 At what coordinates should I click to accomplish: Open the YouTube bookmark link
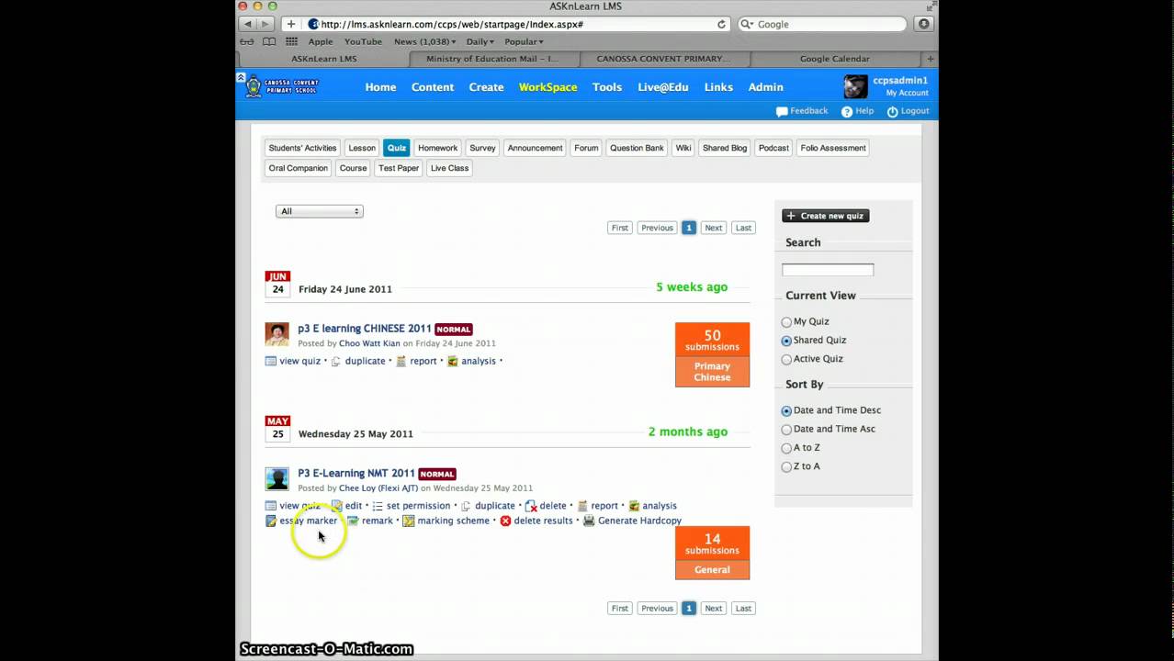tap(363, 41)
